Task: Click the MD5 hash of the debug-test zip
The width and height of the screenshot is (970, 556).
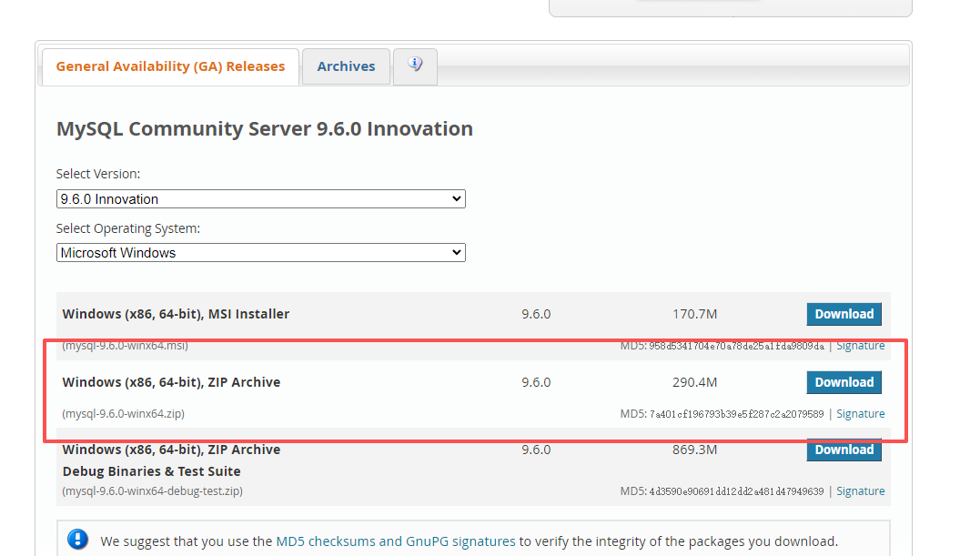Action: click(x=736, y=491)
